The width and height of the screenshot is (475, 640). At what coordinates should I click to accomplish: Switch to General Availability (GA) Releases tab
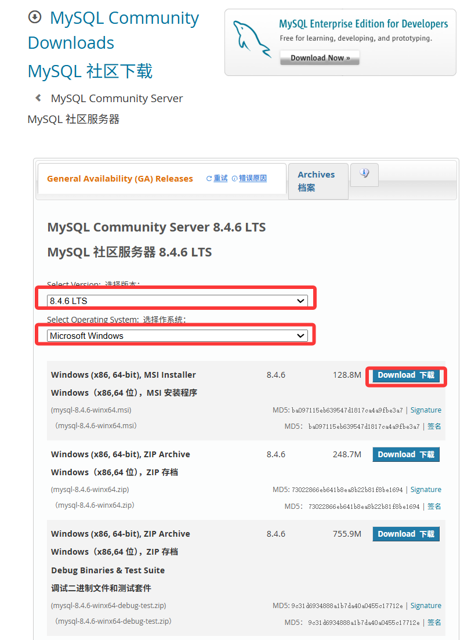tap(120, 179)
